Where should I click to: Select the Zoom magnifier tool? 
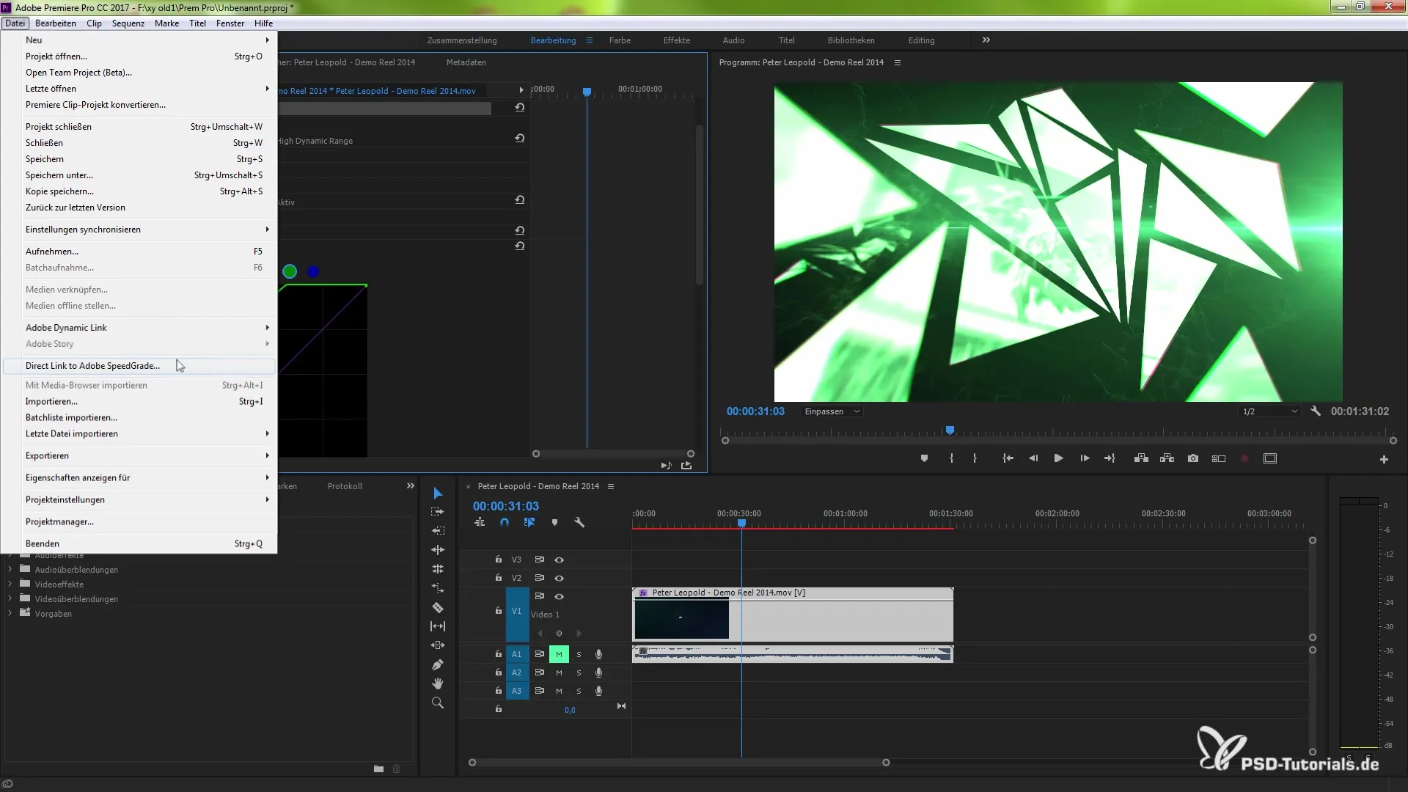(x=438, y=703)
